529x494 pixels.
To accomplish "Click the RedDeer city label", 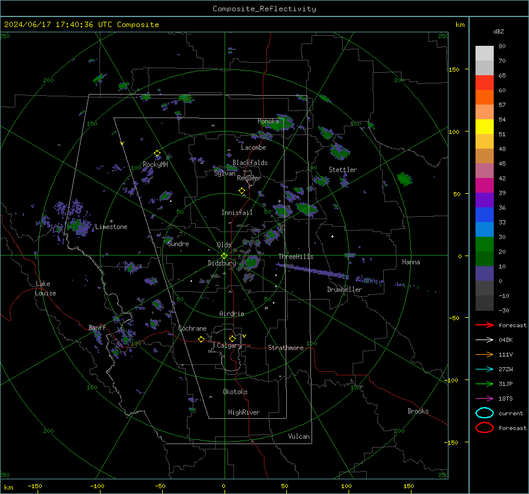I will [x=249, y=178].
